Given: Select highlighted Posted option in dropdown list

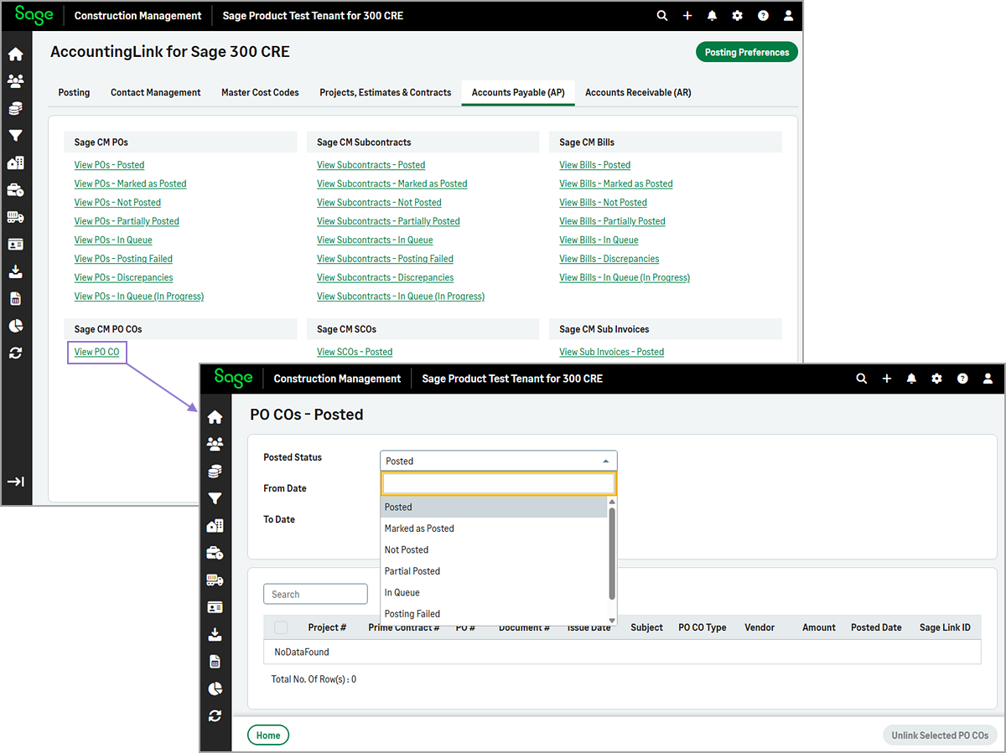Looking at the screenshot, I should point(494,507).
